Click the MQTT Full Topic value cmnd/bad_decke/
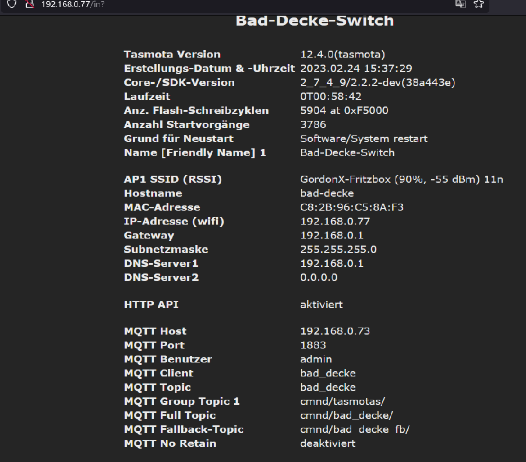Image resolution: width=526 pixels, height=462 pixels. [x=347, y=415]
